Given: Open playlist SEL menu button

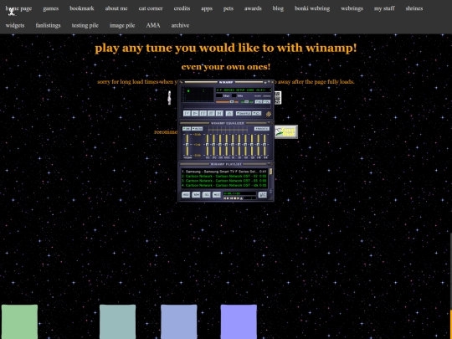Looking at the screenshot, I should (207, 194).
